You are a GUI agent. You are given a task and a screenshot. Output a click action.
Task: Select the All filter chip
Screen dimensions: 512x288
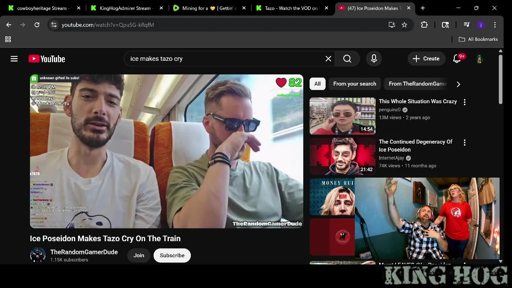[317, 84]
